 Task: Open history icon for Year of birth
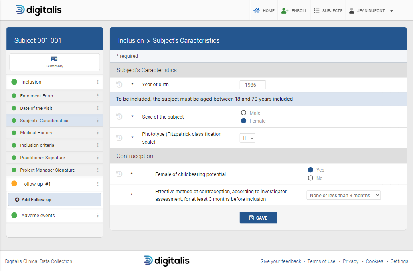point(119,85)
